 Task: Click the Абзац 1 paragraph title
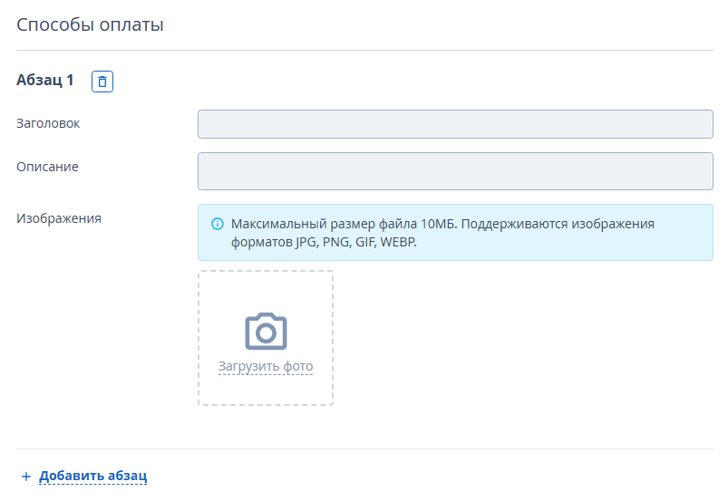click(x=45, y=81)
